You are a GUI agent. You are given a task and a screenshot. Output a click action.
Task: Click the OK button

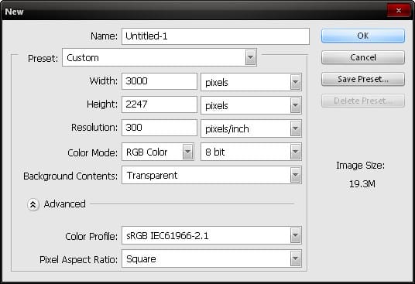tap(363, 36)
